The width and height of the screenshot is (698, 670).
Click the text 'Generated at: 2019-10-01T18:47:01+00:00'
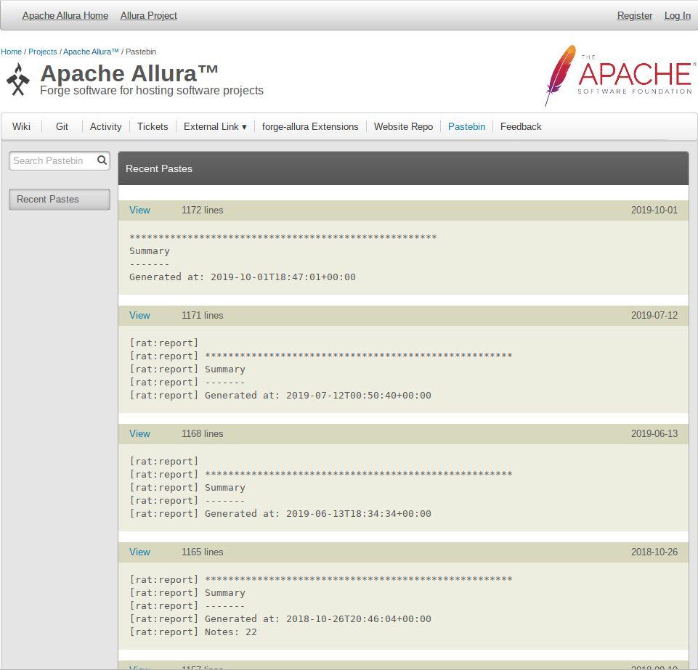point(243,277)
